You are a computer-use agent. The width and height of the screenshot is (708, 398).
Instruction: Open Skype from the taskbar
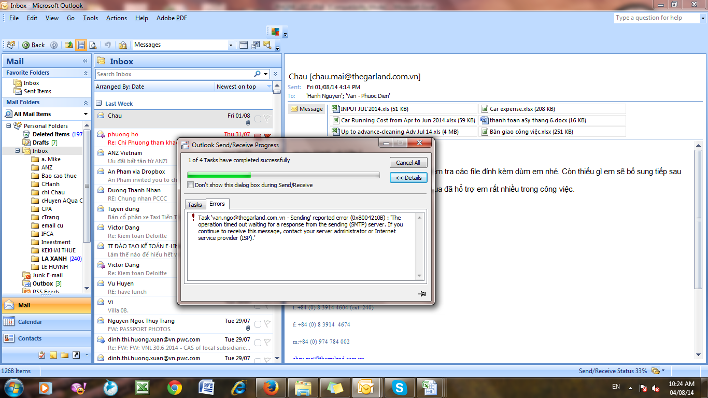coord(399,387)
